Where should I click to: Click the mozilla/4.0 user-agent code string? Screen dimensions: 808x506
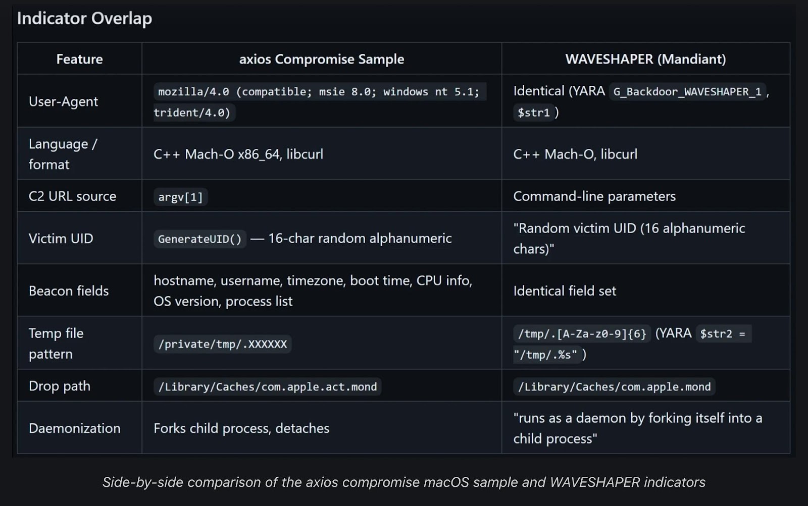point(318,92)
